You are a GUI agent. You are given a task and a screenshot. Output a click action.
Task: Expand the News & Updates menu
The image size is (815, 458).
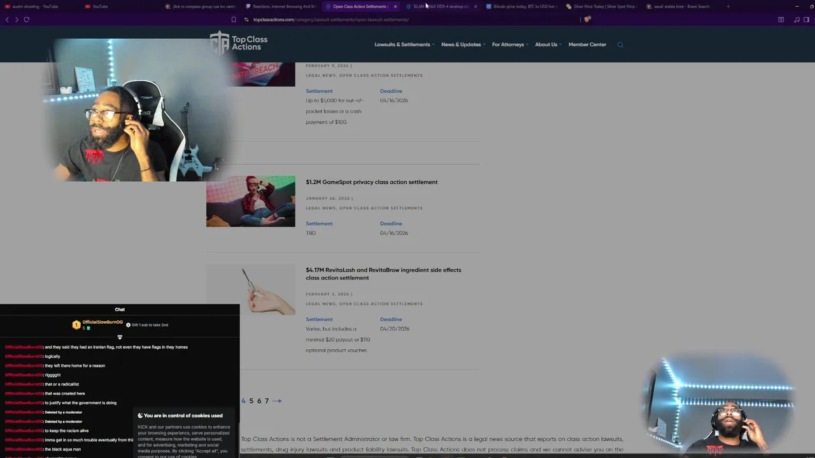pos(463,45)
